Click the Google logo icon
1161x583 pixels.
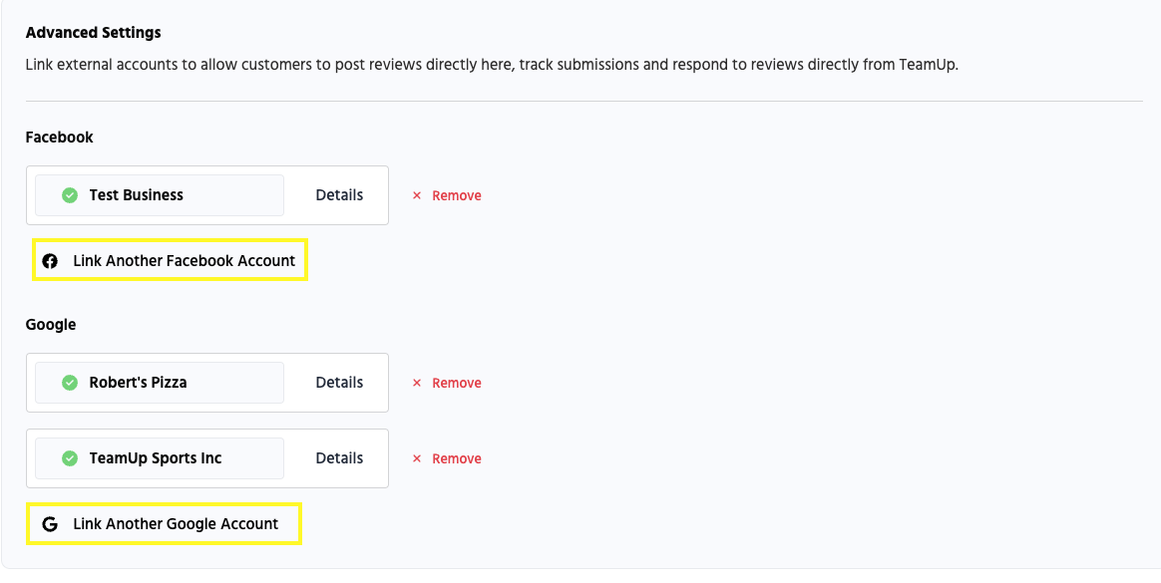click(50, 524)
